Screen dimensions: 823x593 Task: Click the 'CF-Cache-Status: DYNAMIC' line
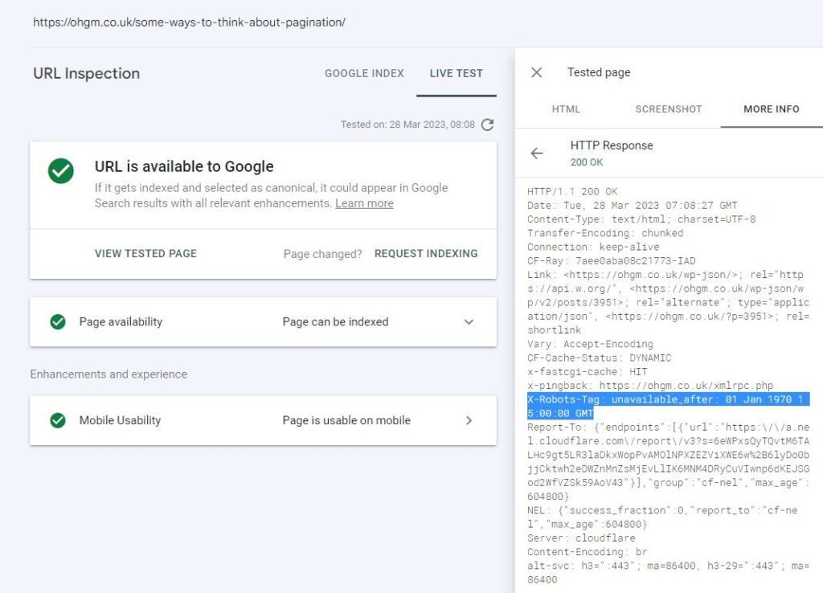(600, 358)
